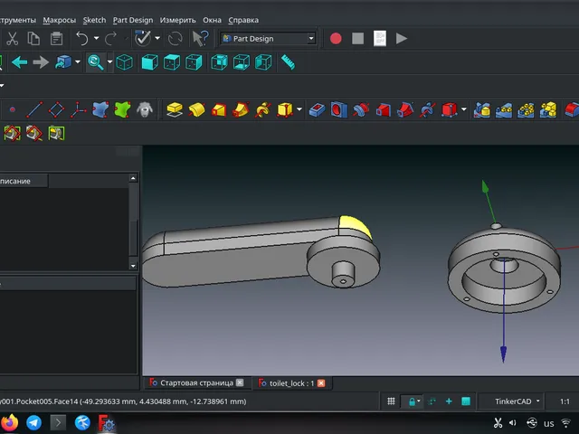Select the left view cube icon
The image size is (579, 434).
click(x=263, y=62)
